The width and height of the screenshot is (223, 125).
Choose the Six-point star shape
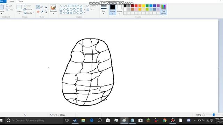click(x=71, y=12)
